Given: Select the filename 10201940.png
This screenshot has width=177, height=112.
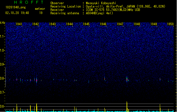Looking at the screenshot, I should 16,8.
